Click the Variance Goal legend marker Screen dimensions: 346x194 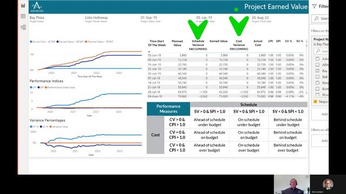[51, 127]
